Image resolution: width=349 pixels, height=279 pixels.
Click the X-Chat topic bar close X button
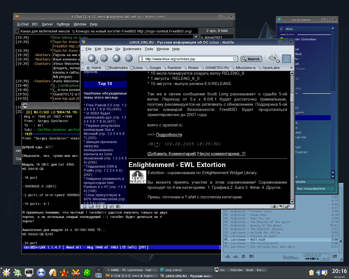click(17, 31)
